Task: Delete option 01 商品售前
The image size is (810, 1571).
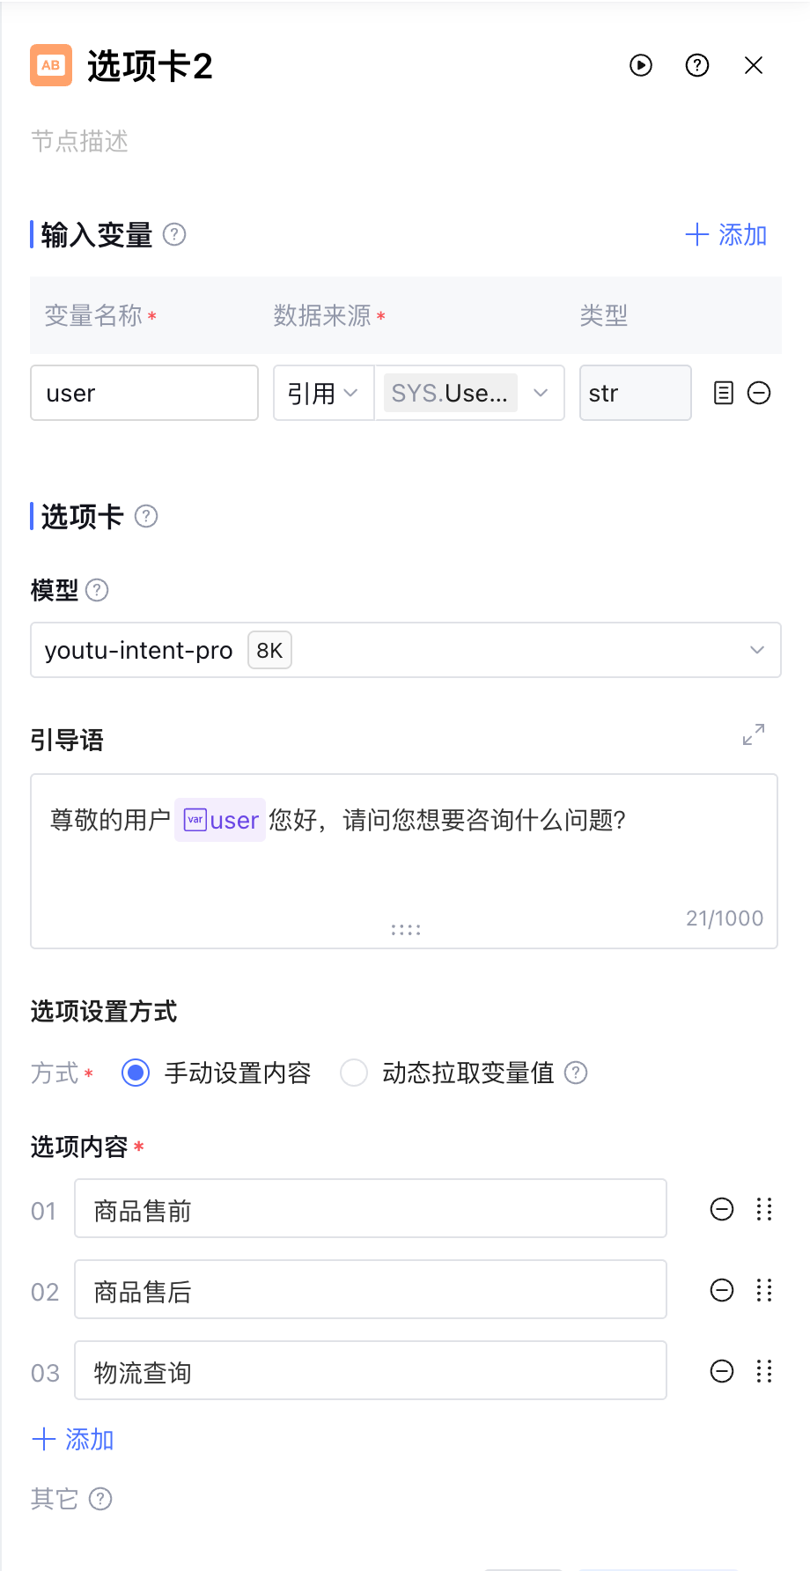Action: pos(722,1209)
